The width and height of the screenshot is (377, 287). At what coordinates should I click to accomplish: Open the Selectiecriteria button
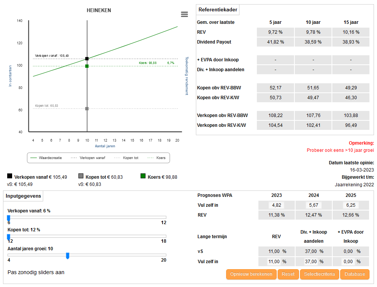pos(319,274)
